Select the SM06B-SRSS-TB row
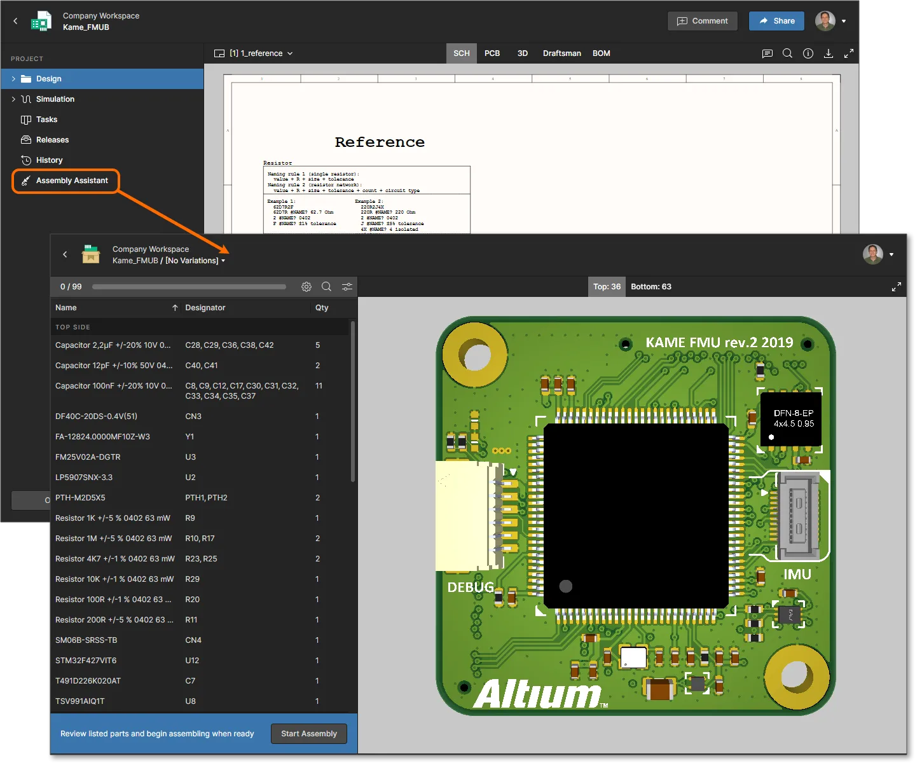Image resolution: width=915 pixels, height=763 pixels. [x=200, y=640]
